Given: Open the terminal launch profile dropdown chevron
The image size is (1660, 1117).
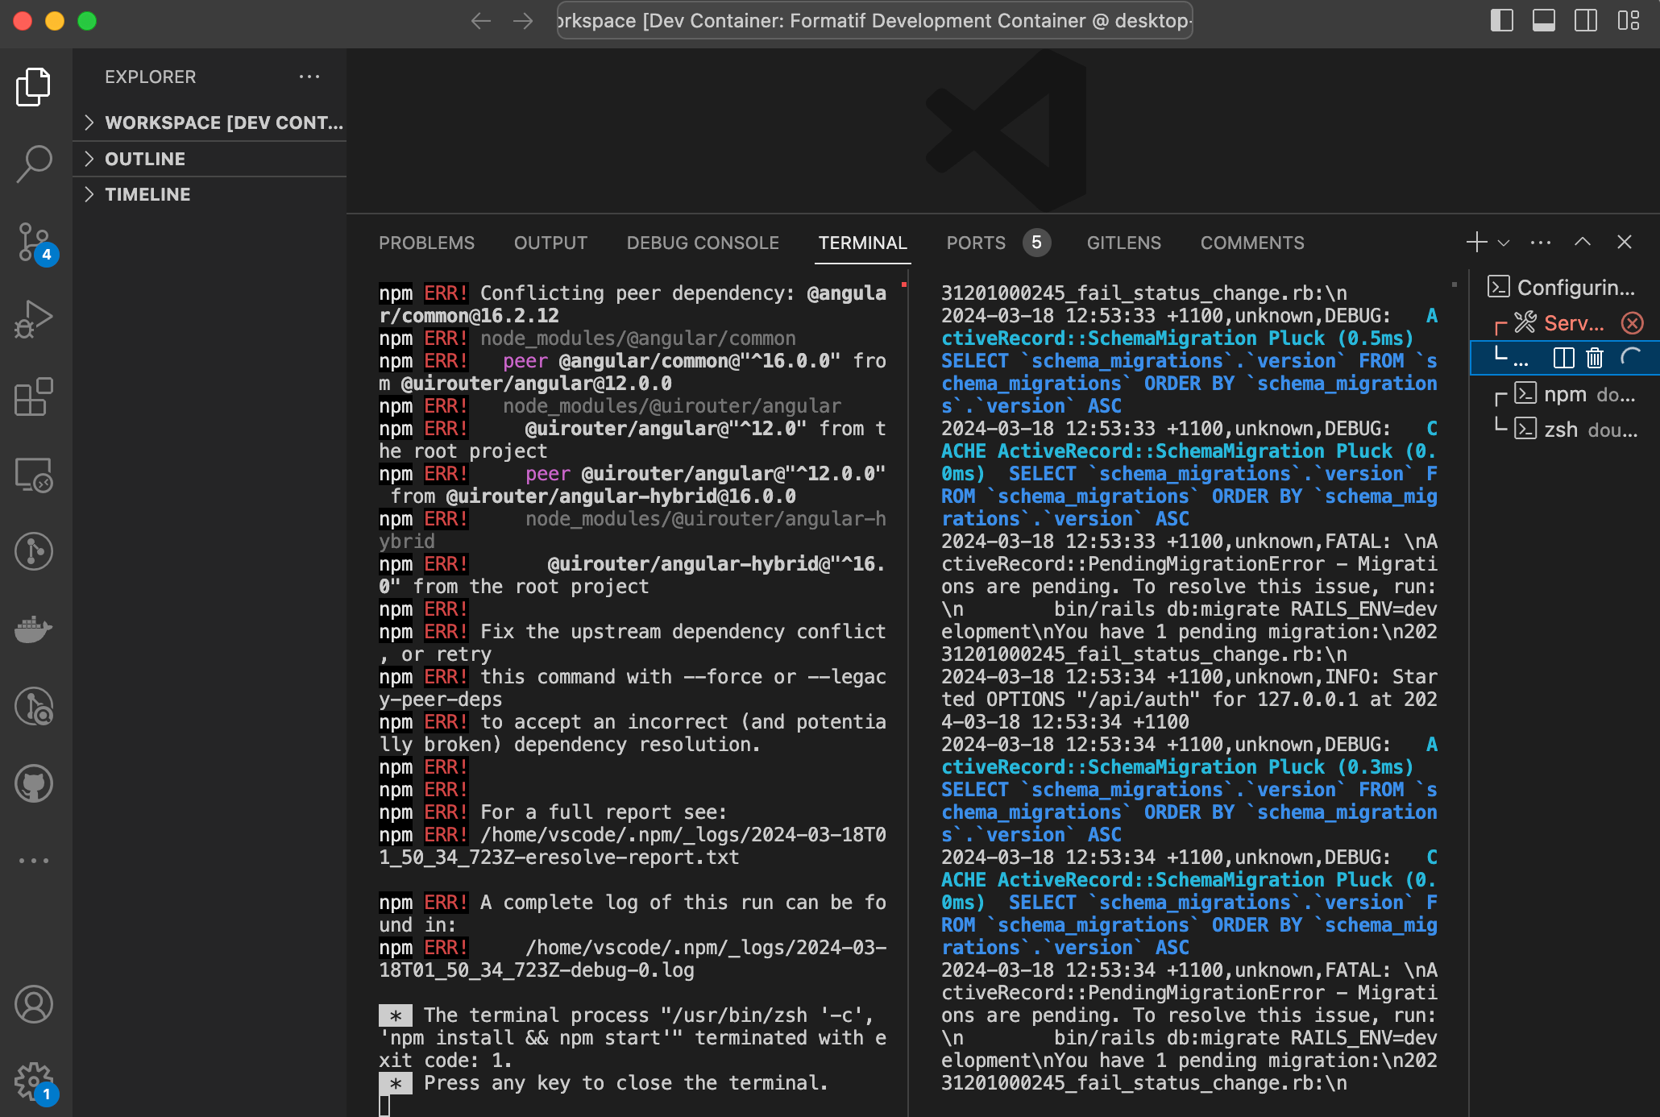Looking at the screenshot, I should [x=1502, y=243].
